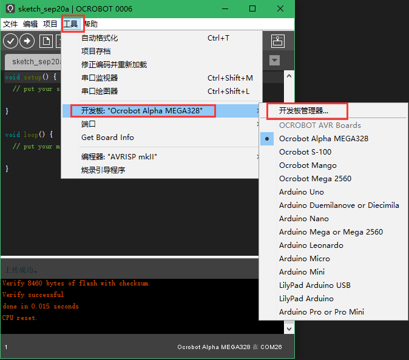This screenshot has height=360, width=409.
Task: Select 自动格式化 menu entry
Action: [x=162, y=38]
